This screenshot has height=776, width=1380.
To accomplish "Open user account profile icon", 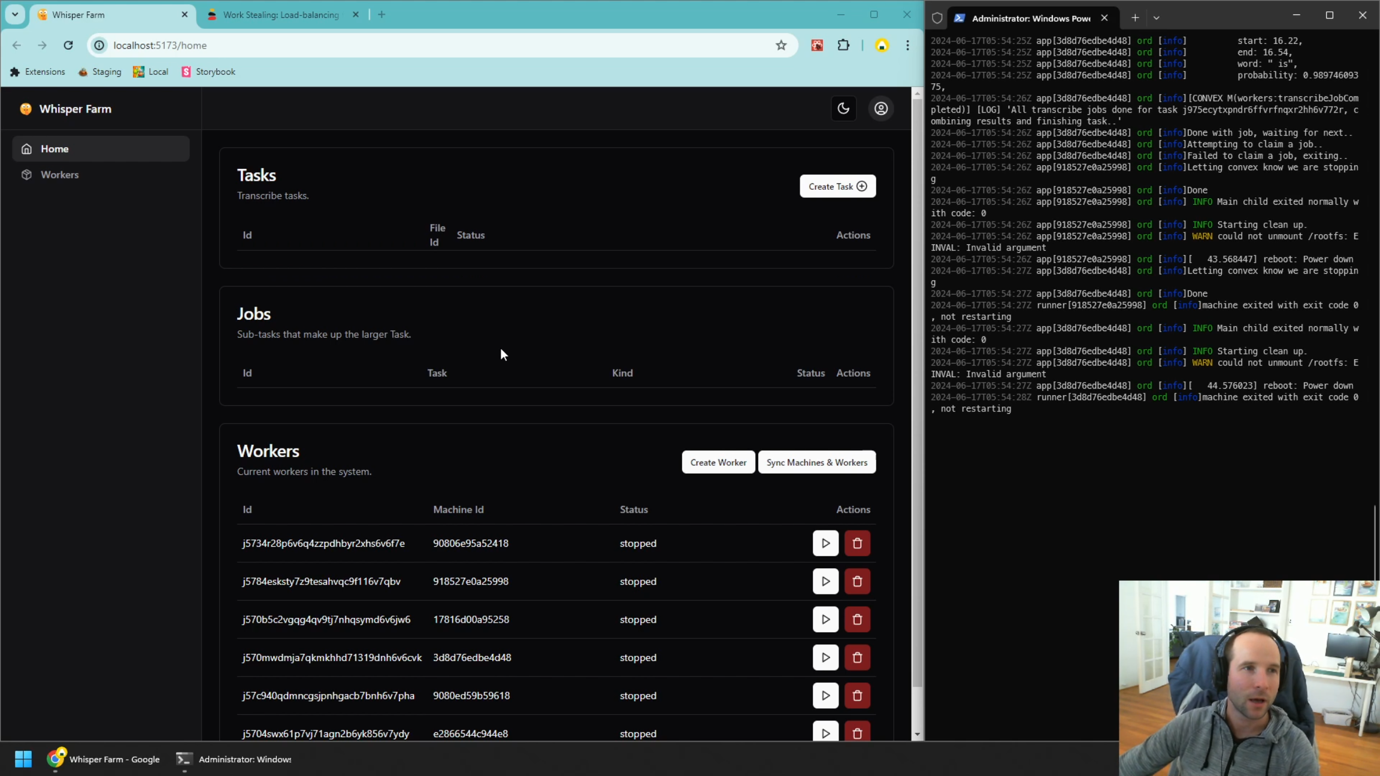I will point(880,108).
